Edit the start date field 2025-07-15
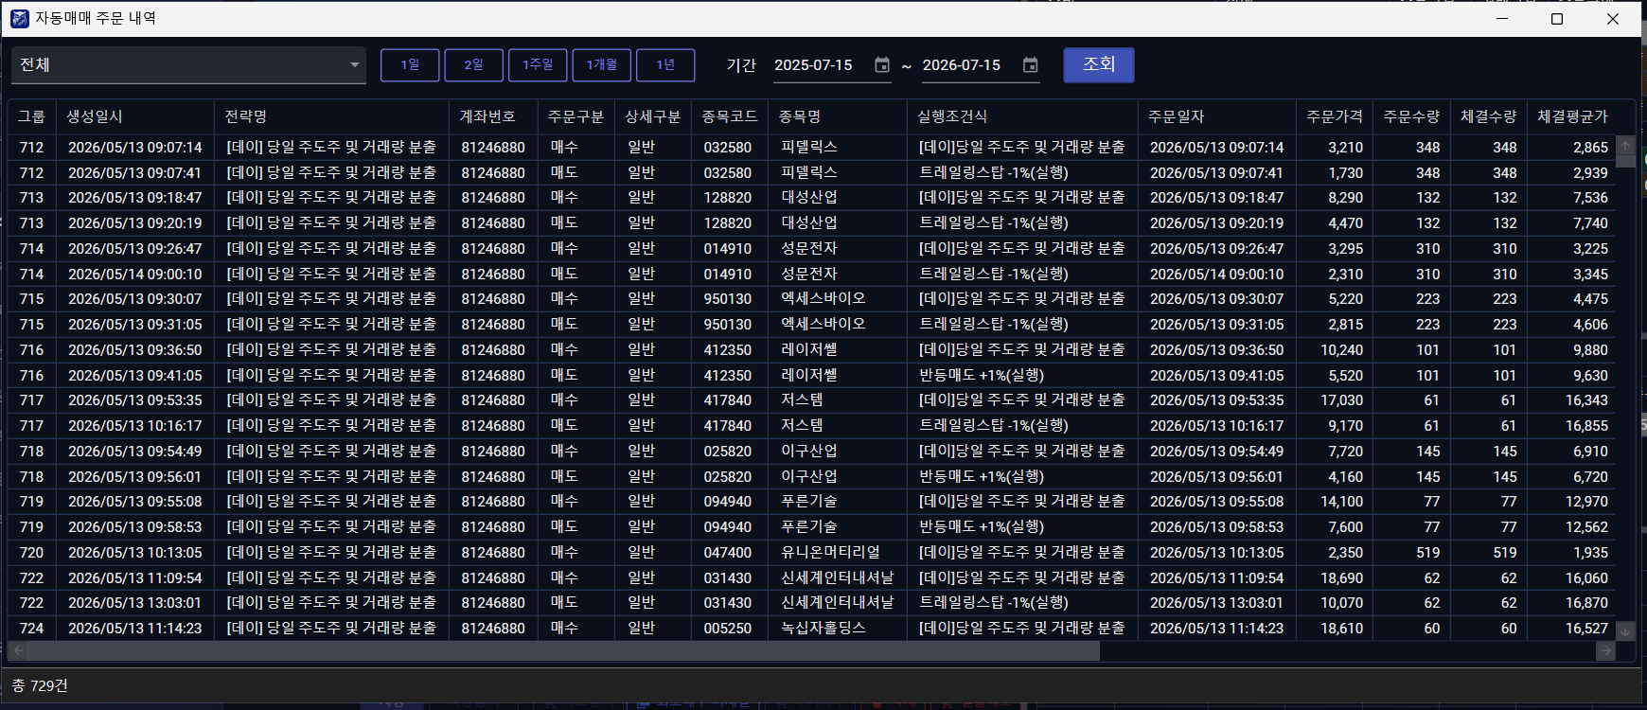The image size is (1647, 710). [813, 65]
